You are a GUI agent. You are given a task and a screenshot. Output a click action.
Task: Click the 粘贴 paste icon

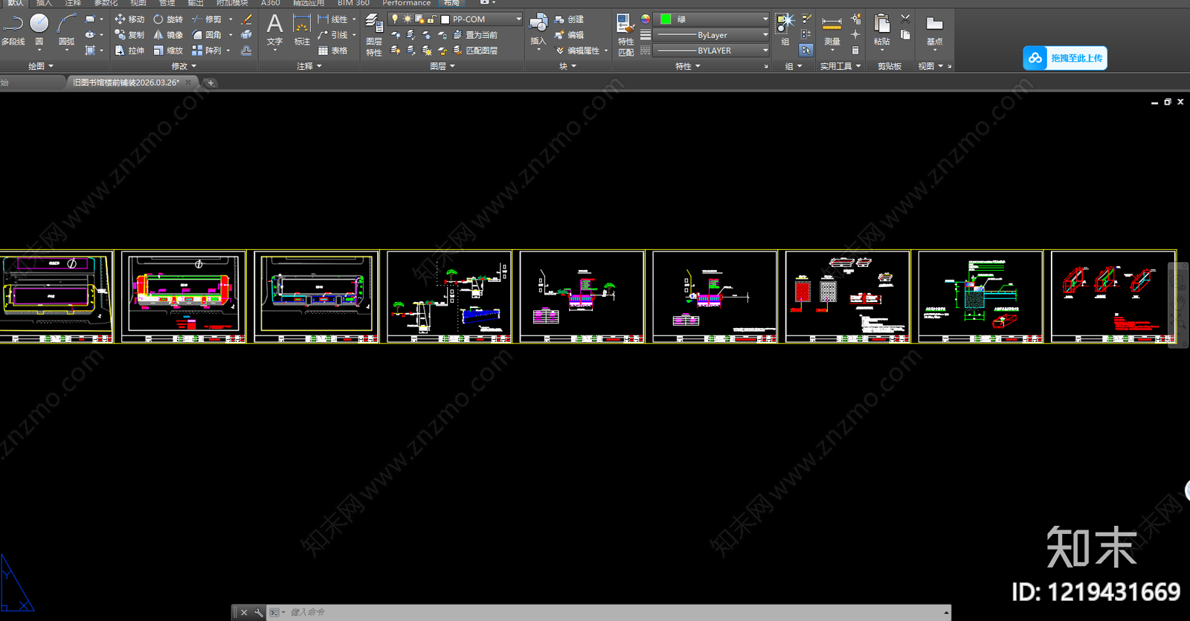881,30
